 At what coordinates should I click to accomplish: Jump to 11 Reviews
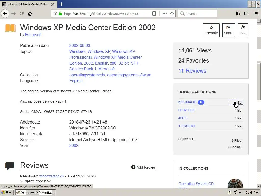(192, 71)
